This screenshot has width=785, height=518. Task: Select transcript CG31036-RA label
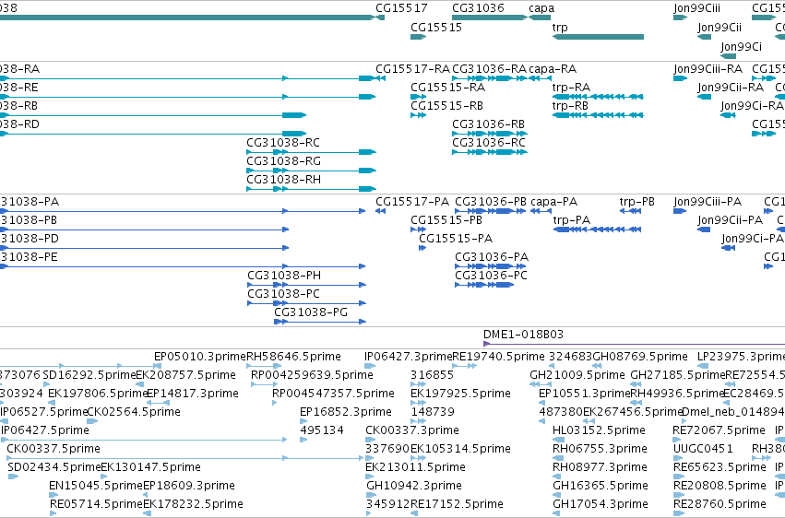pyautogui.click(x=490, y=69)
